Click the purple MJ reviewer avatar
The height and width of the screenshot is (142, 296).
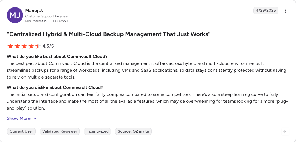15,15
